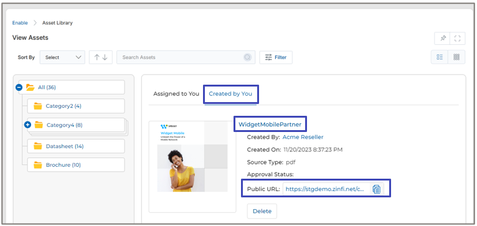Switch to Assigned to You tab
Image resolution: width=477 pixels, height=226 pixels.
click(176, 93)
